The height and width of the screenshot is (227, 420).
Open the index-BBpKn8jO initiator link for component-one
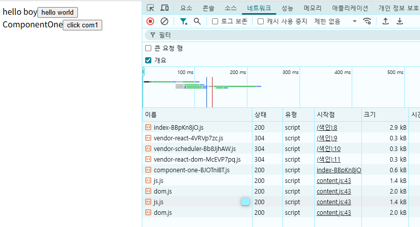coord(339,170)
